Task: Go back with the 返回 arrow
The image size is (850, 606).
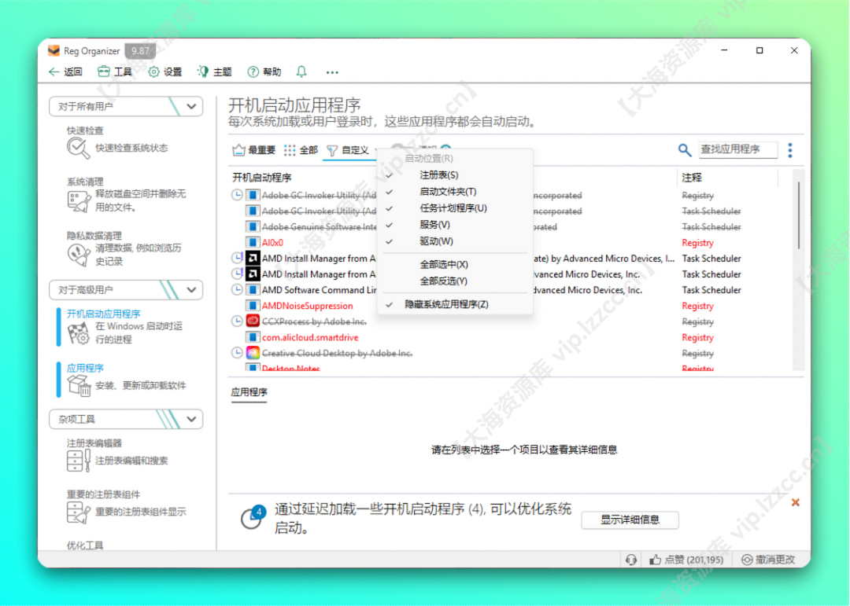Action: (65, 72)
